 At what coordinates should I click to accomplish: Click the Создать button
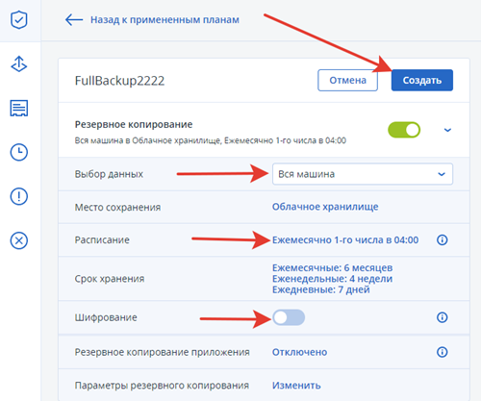tap(422, 80)
